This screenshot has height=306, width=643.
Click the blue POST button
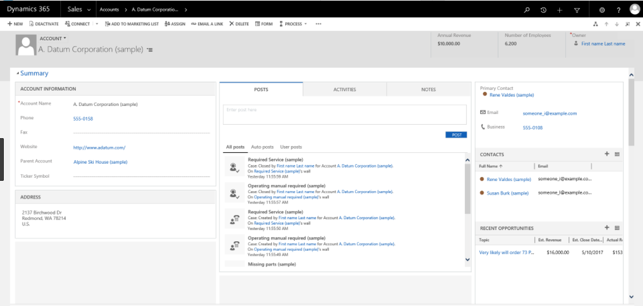[x=456, y=134]
